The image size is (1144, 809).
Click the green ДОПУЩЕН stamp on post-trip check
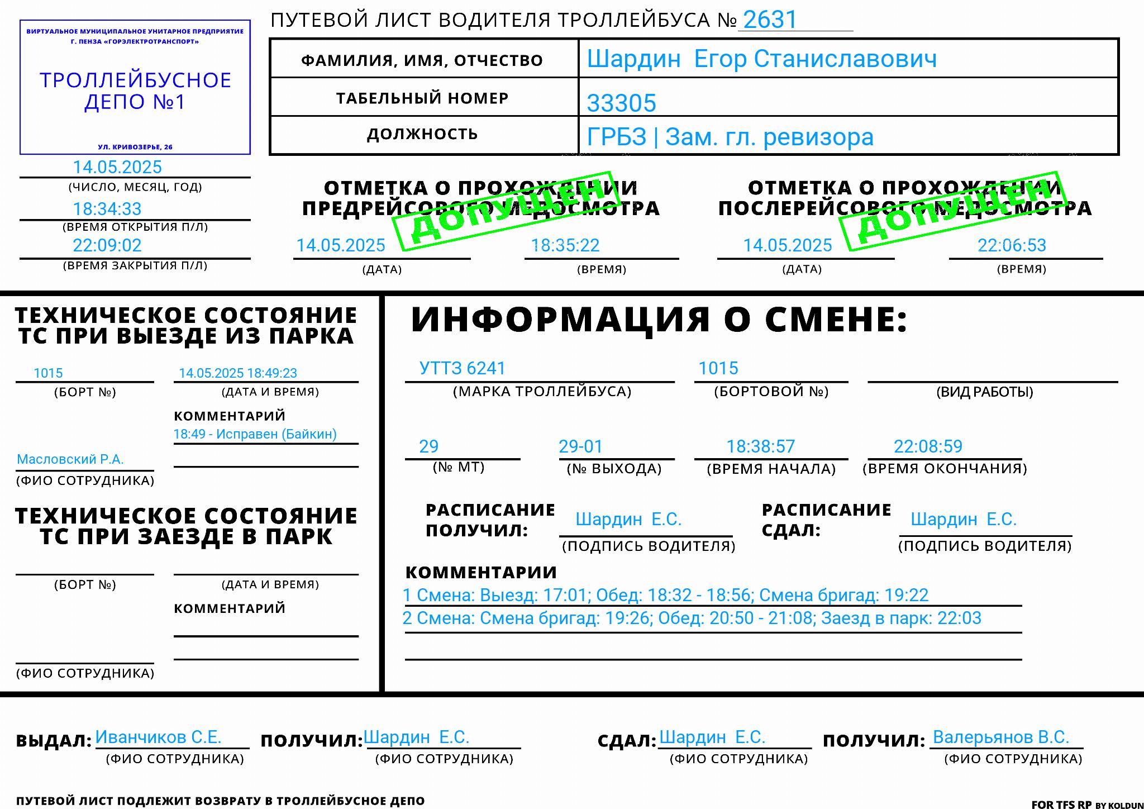pos(954,211)
